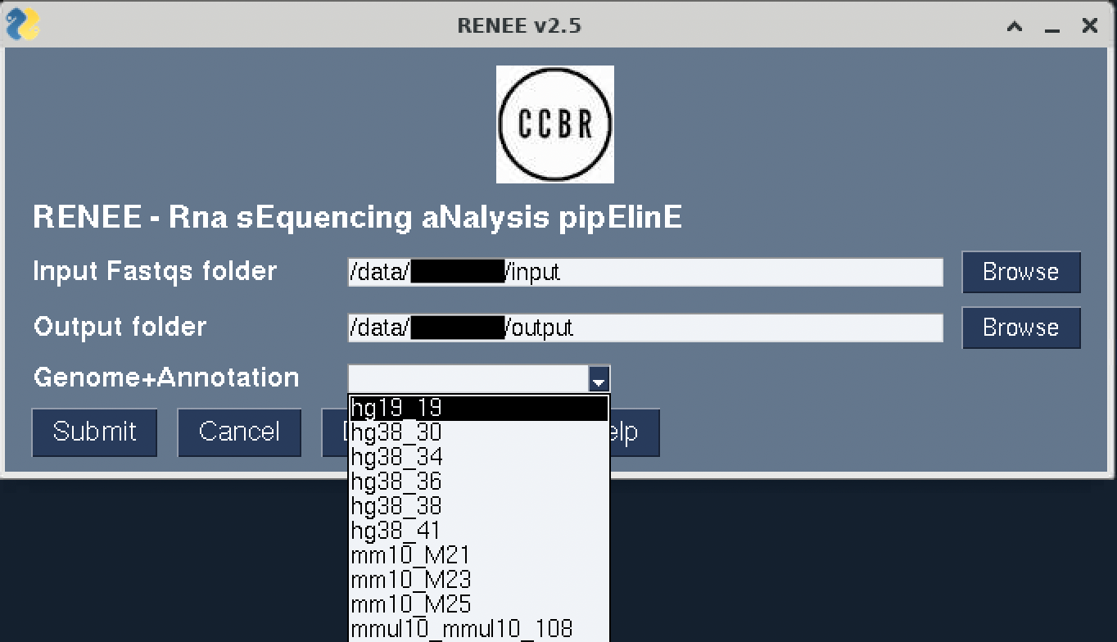The width and height of the screenshot is (1117, 642).
Task: Browse for the Output folder
Action: (1021, 328)
